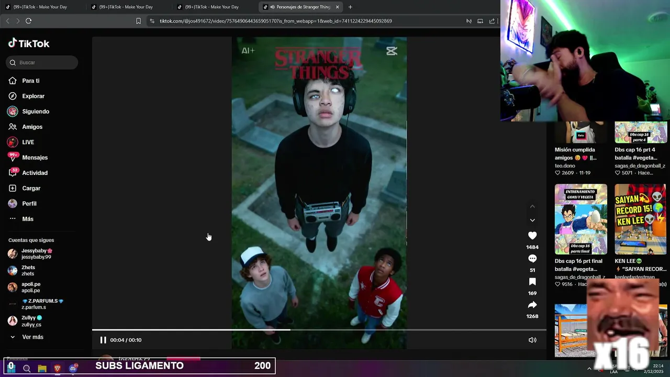Share the video with arrow icon
This screenshot has height=377, width=670.
(x=532, y=305)
